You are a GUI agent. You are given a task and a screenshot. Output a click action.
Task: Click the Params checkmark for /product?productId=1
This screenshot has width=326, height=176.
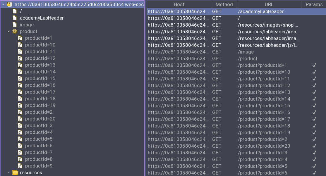click(x=314, y=65)
